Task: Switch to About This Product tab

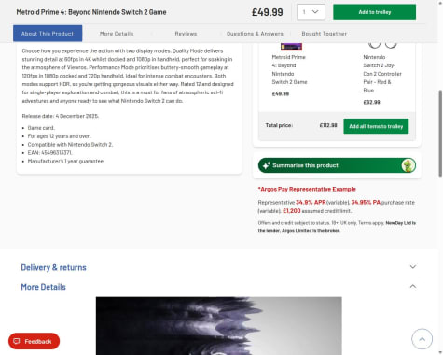Action: (x=48, y=34)
